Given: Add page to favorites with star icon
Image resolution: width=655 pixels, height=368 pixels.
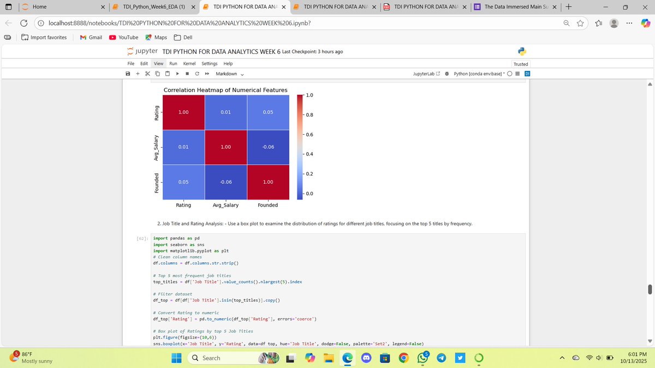Looking at the screenshot, I should 580,23.
